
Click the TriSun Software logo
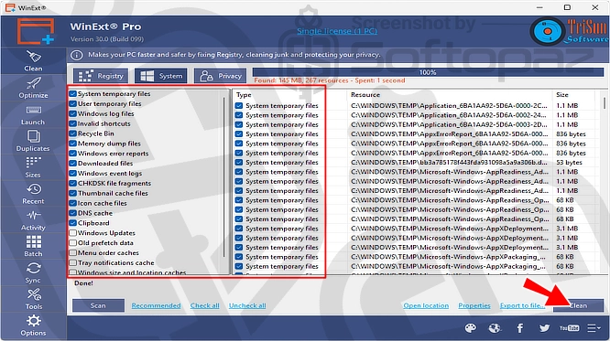tap(569, 31)
